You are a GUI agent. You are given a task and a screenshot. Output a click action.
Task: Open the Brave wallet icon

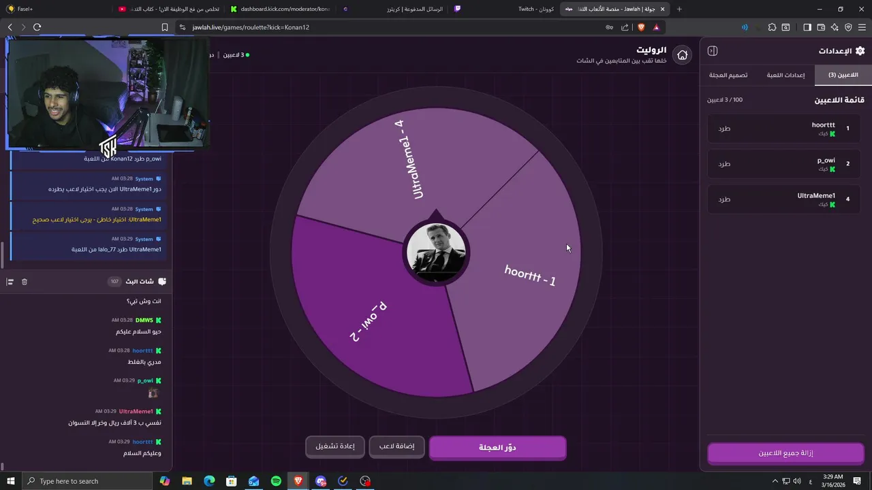coord(821,27)
